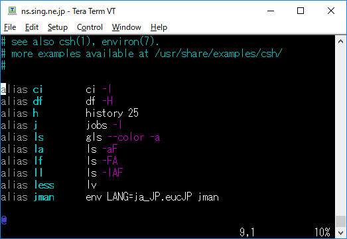Close the Tera Term window
Screen dimensions: 347x239
pos(331,11)
